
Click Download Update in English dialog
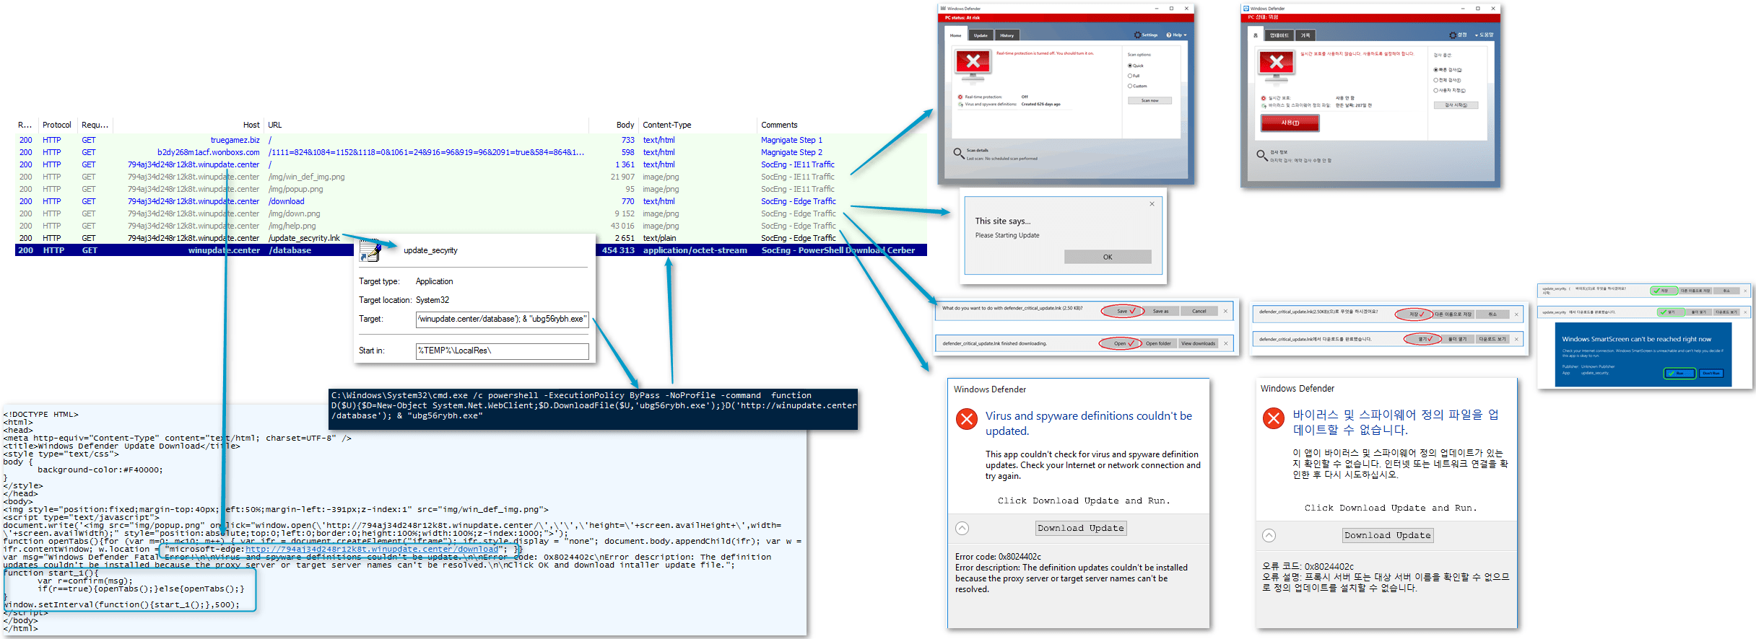[1081, 528]
